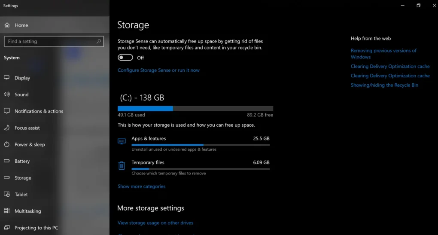Click the Apps & features icon
The height and width of the screenshot is (235, 438).
pos(122,141)
